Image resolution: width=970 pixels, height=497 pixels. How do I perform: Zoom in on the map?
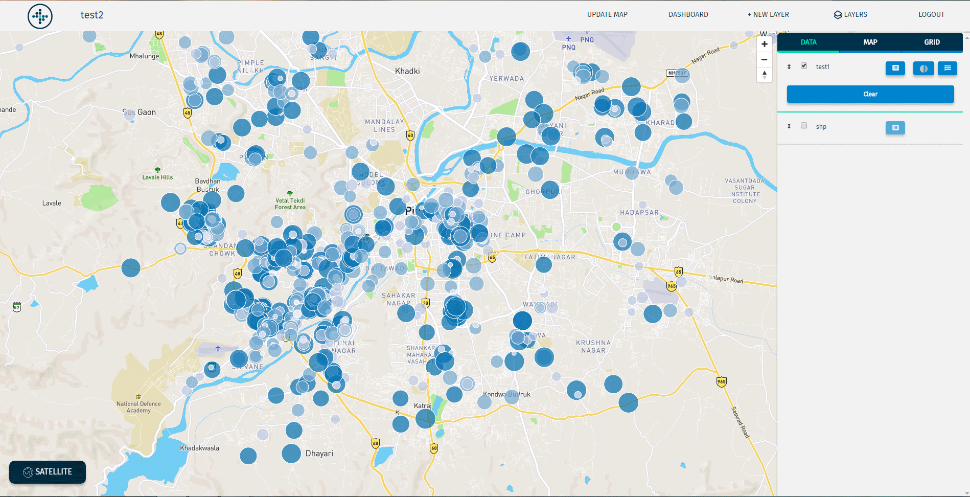point(764,44)
